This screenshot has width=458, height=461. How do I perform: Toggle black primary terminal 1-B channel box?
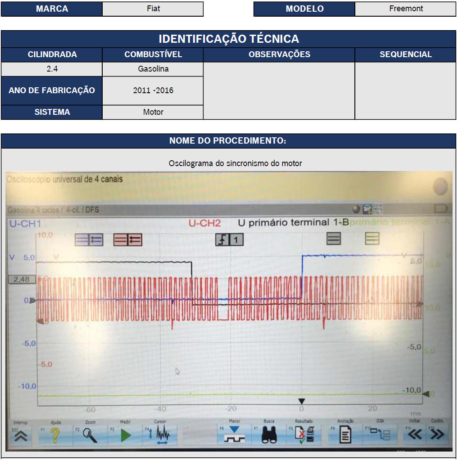point(333,239)
